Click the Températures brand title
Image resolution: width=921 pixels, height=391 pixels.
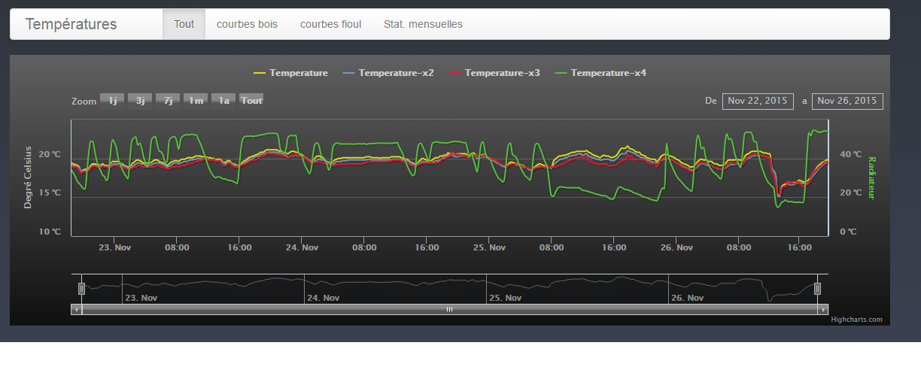coord(71,24)
